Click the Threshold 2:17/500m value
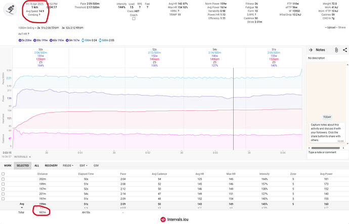The height and width of the screenshot is (224, 349). (x=87, y=8)
